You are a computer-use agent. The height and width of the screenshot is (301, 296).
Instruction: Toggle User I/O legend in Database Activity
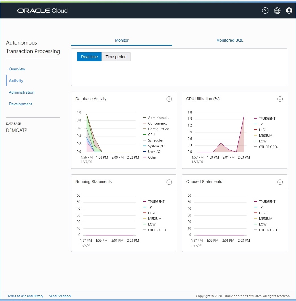152,152
